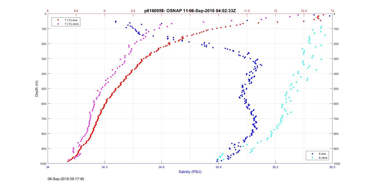Image resolution: width=367 pixels, height=184 pixels.
Task: Click the '35.2' salinity tick label
Action: 275,167
